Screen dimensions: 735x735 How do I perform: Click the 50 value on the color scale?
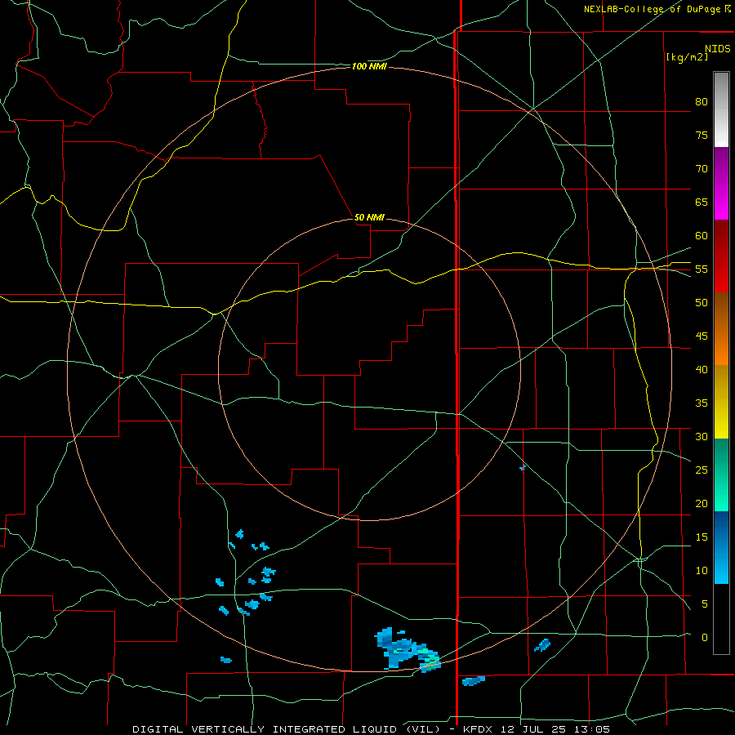[x=702, y=302]
